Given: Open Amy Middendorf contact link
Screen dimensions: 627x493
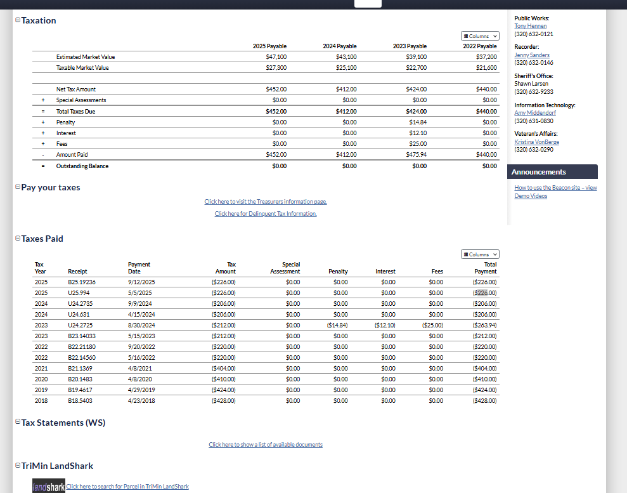Looking at the screenshot, I should click(x=534, y=113).
